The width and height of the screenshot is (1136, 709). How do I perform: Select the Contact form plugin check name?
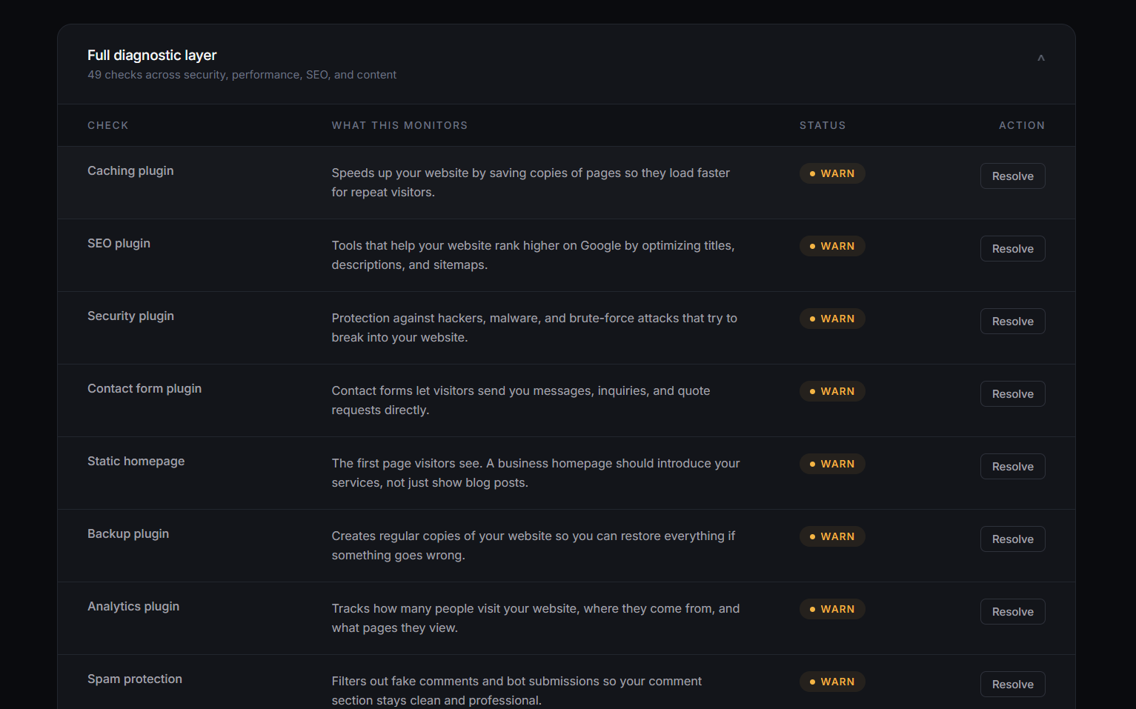[x=145, y=389]
